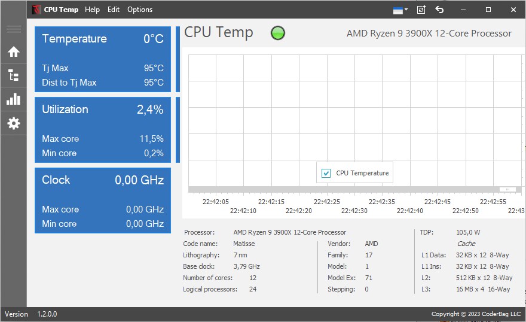Open the language flag dropdown
The width and height of the screenshot is (526, 322).
pyautogui.click(x=400, y=10)
